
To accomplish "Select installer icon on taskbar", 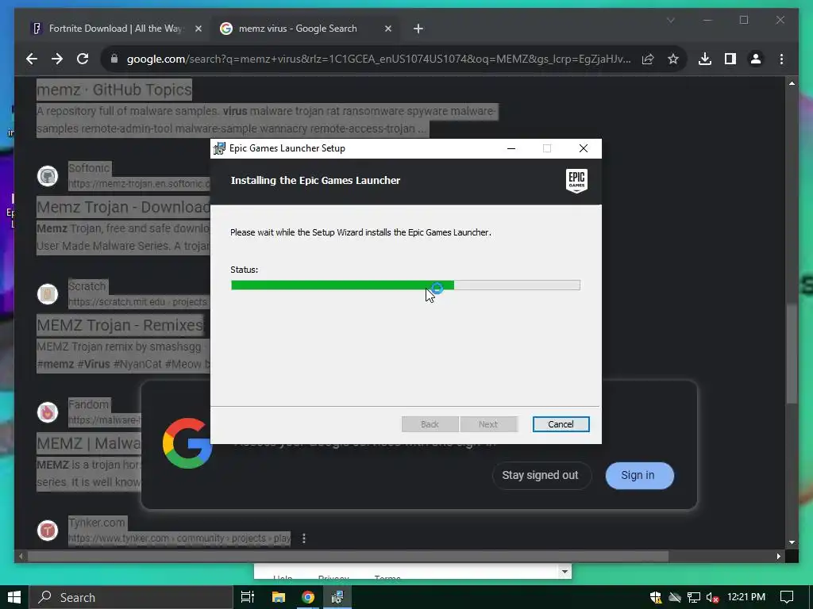I will coord(337,597).
